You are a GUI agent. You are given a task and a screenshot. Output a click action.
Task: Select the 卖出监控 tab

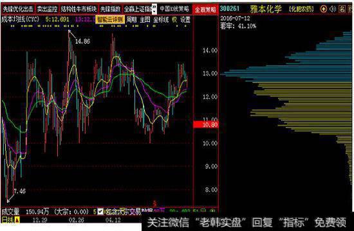(47, 9)
